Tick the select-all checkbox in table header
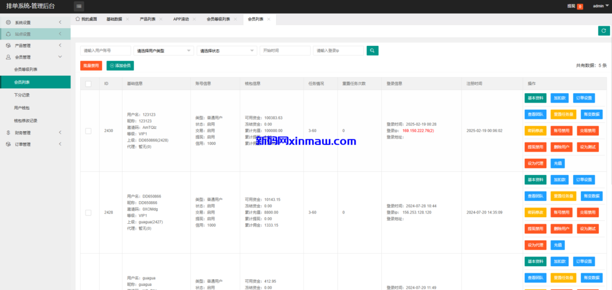This screenshot has height=290, width=612. 88,84
